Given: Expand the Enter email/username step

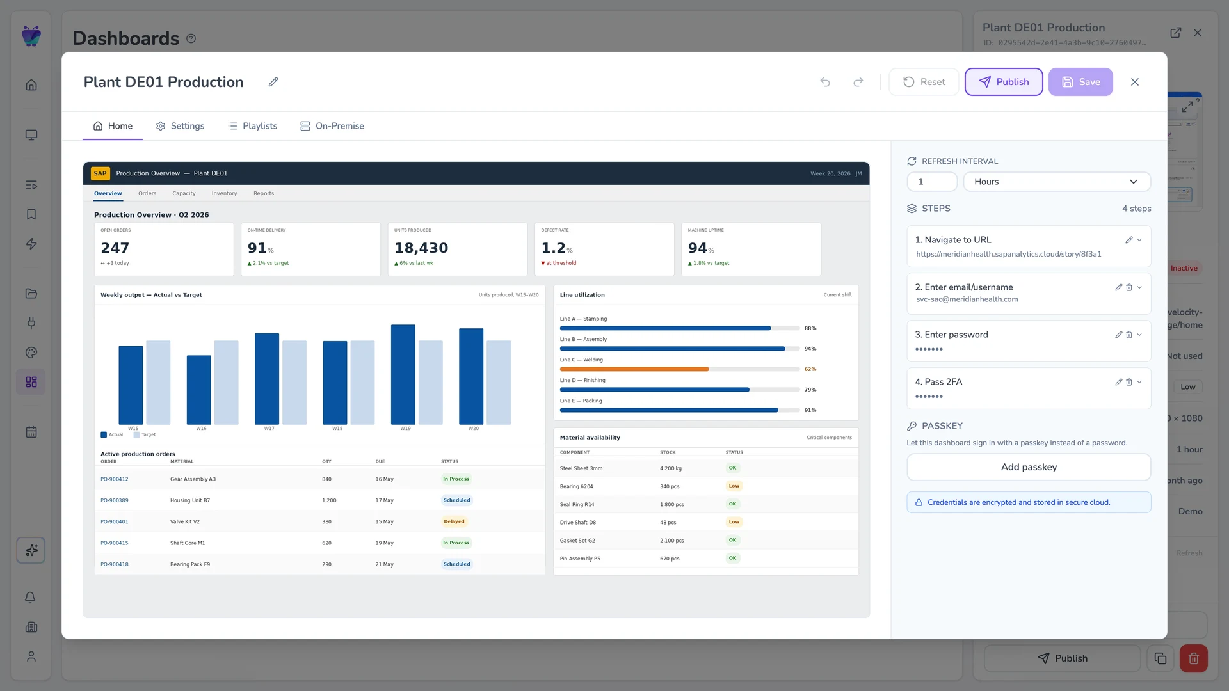Looking at the screenshot, I should [1139, 287].
